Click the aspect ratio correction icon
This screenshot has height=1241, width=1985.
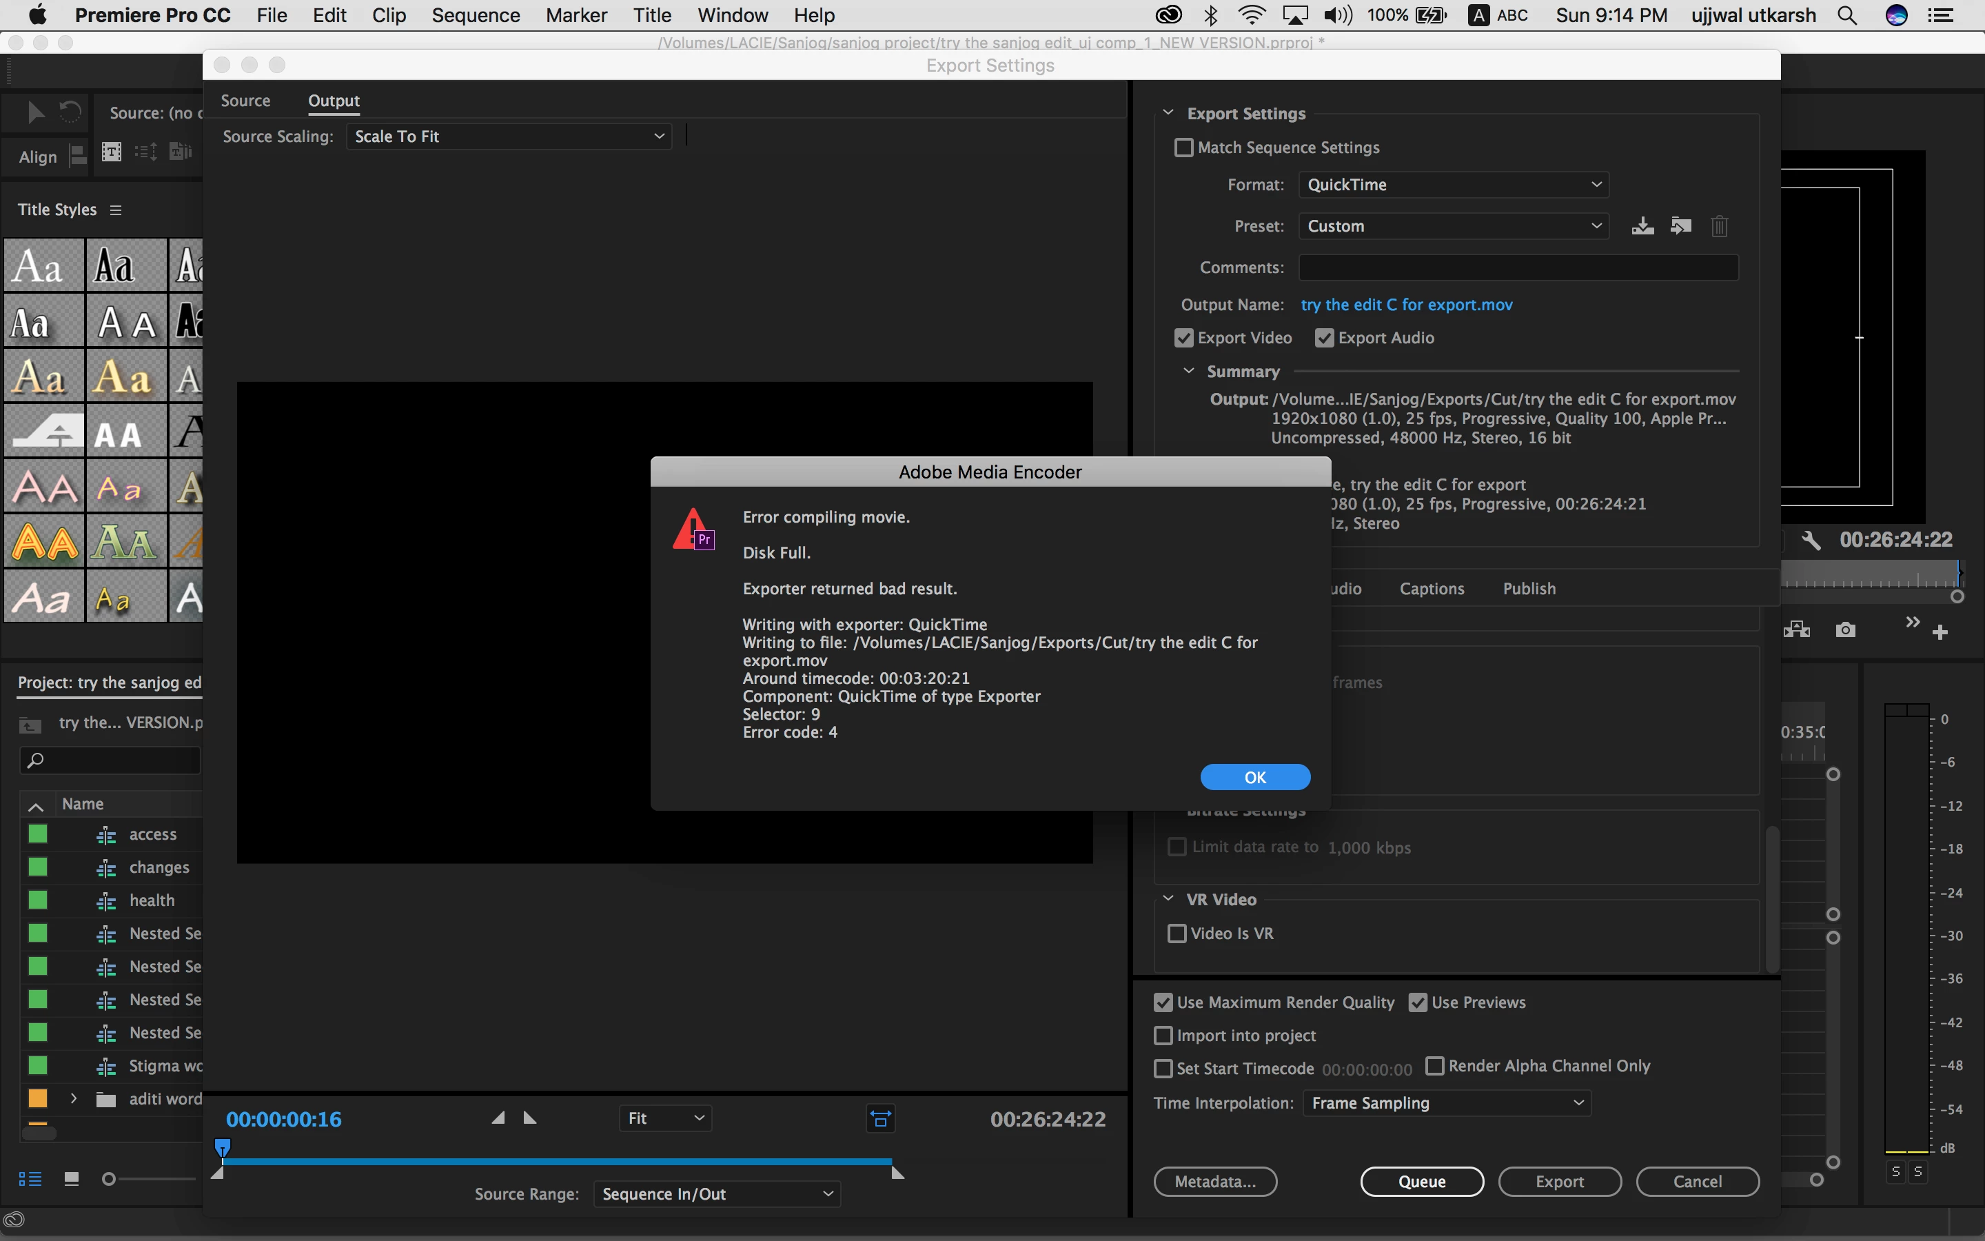point(880,1119)
